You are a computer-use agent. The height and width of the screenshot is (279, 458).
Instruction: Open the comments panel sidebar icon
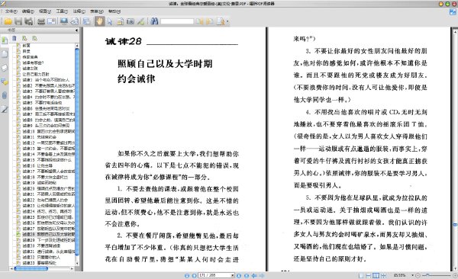[5, 82]
